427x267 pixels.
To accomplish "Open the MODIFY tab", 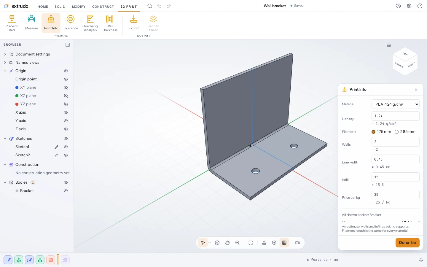I will click(x=79, y=7).
